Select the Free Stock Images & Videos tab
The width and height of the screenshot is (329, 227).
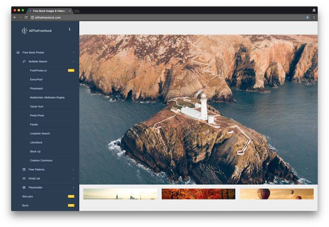[50, 11]
